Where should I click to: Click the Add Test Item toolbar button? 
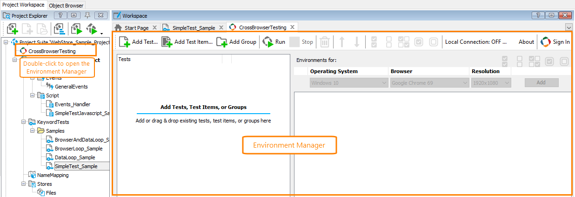(187, 42)
